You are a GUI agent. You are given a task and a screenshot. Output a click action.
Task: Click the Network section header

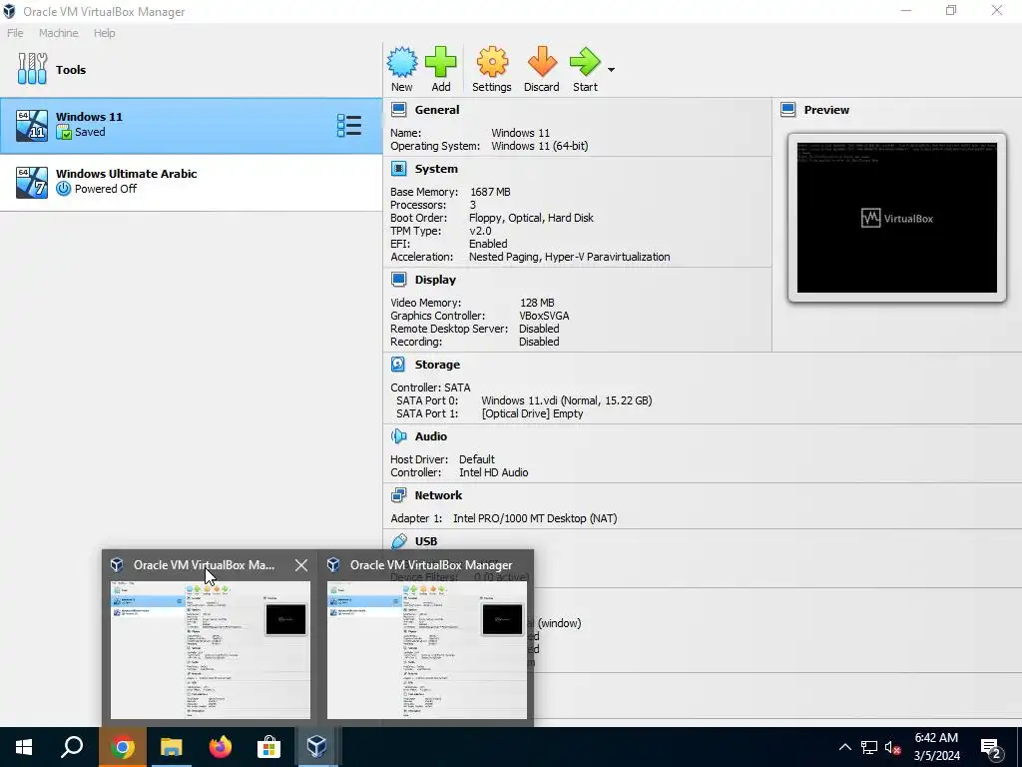tap(438, 495)
